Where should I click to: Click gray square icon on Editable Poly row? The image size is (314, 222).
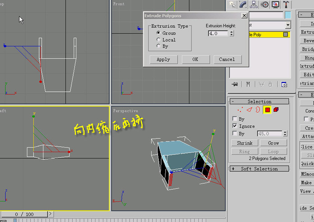pos(286,34)
